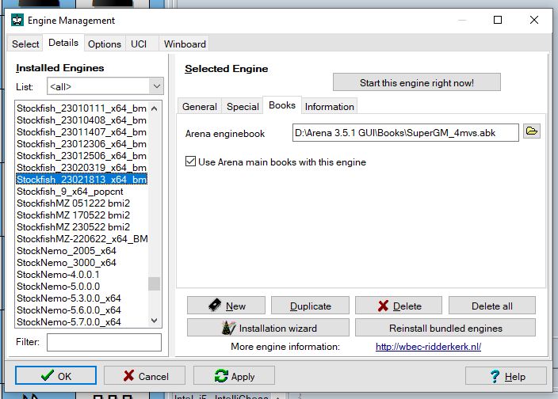Click the Cancel button
Screen dimensions: 558x399
144,376
